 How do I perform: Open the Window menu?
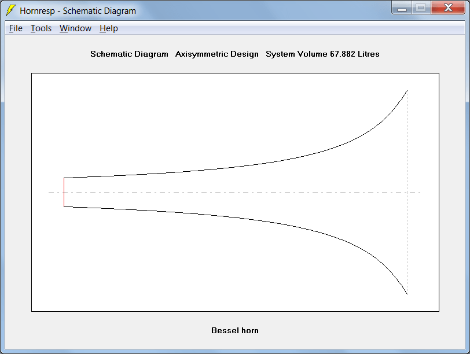point(75,28)
